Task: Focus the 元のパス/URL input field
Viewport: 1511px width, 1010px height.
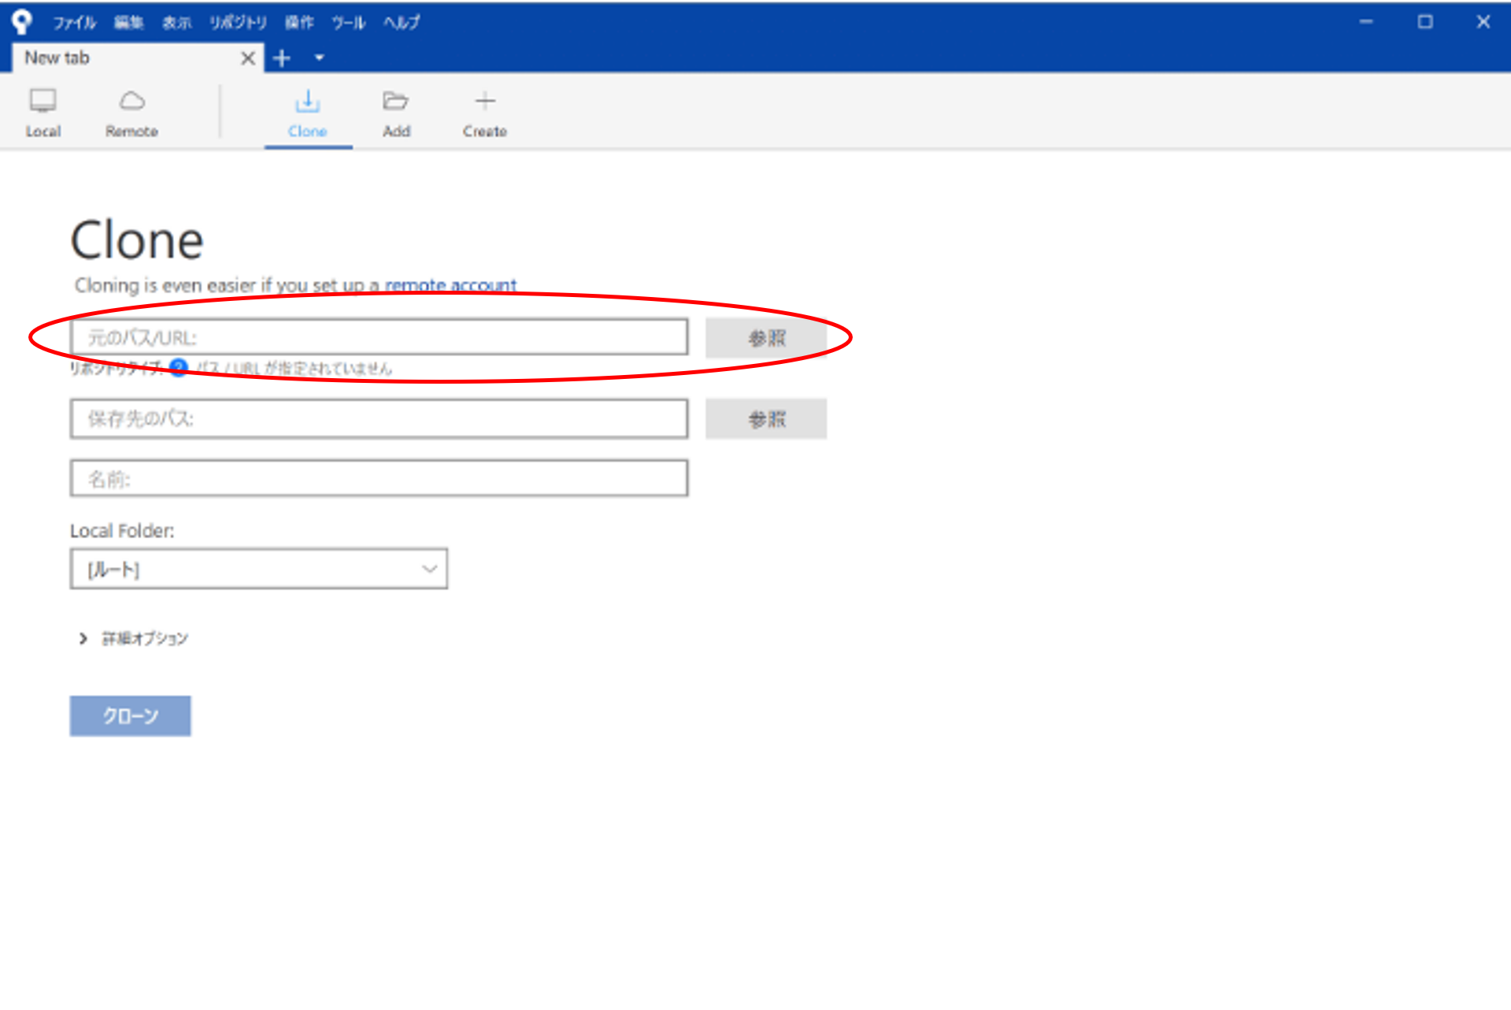Action: pyautogui.click(x=379, y=337)
